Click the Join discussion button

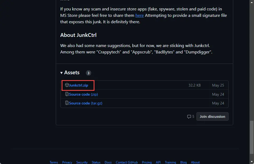212,116
